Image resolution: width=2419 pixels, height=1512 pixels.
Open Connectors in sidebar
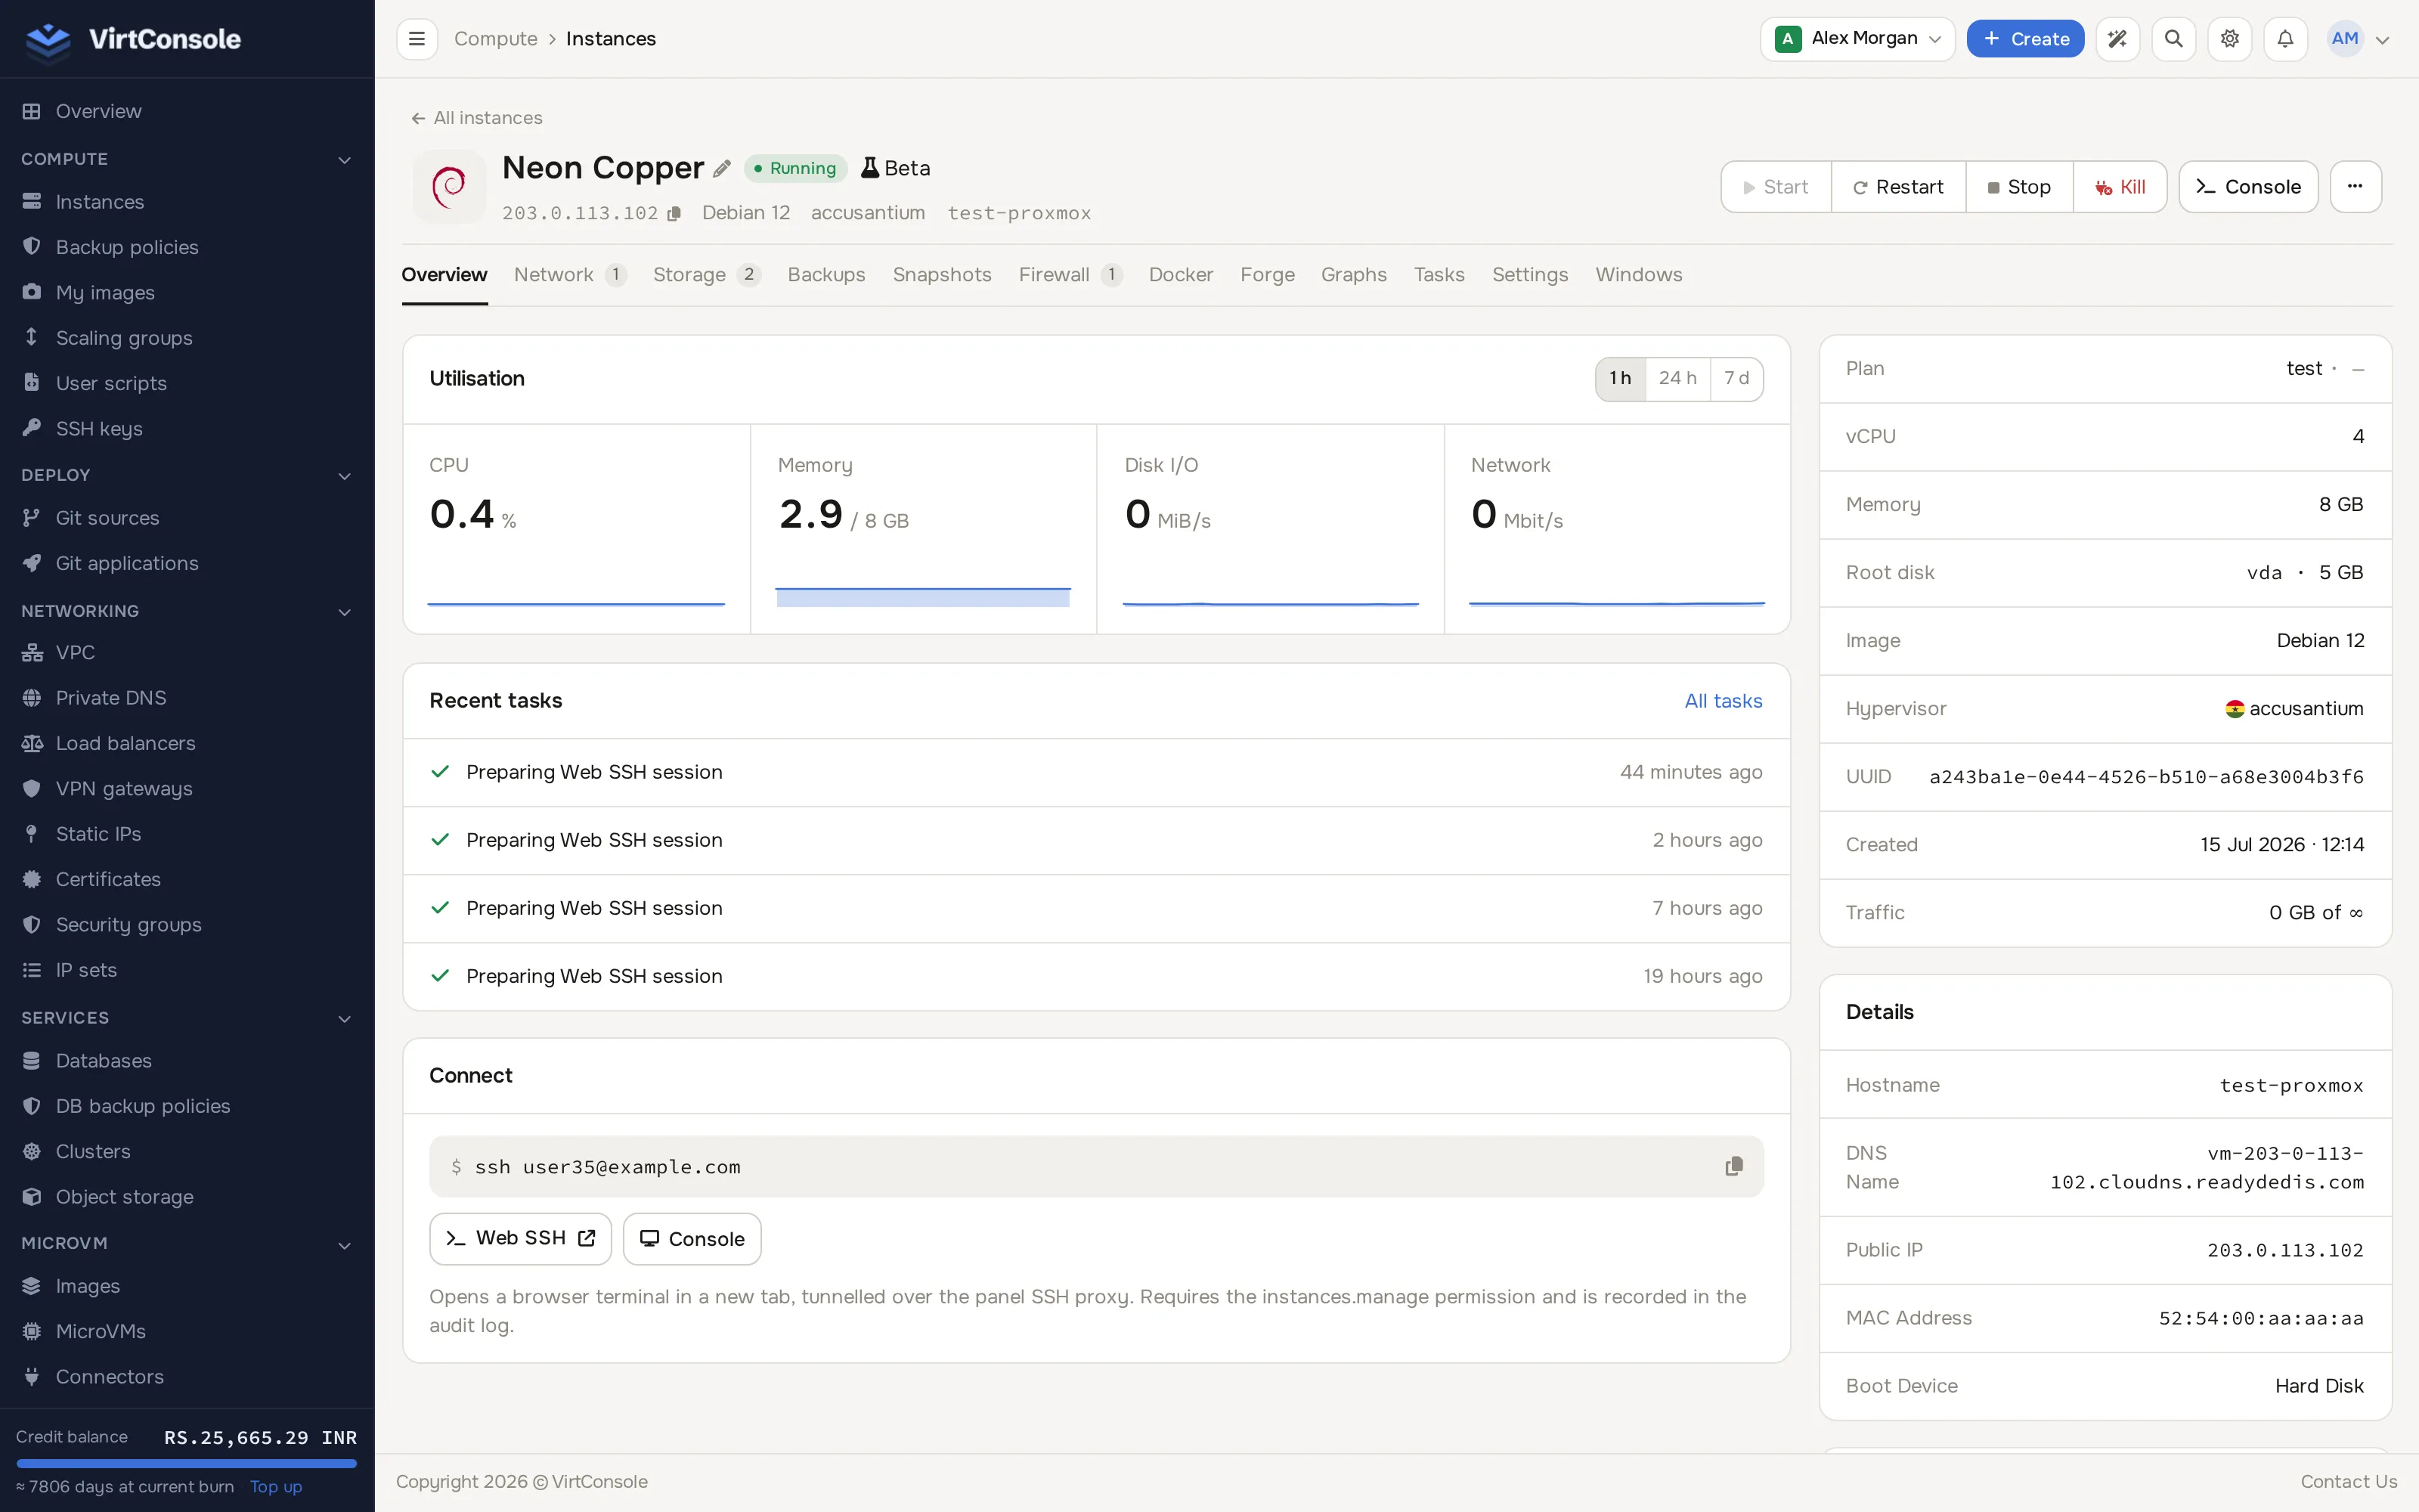point(109,1377)
